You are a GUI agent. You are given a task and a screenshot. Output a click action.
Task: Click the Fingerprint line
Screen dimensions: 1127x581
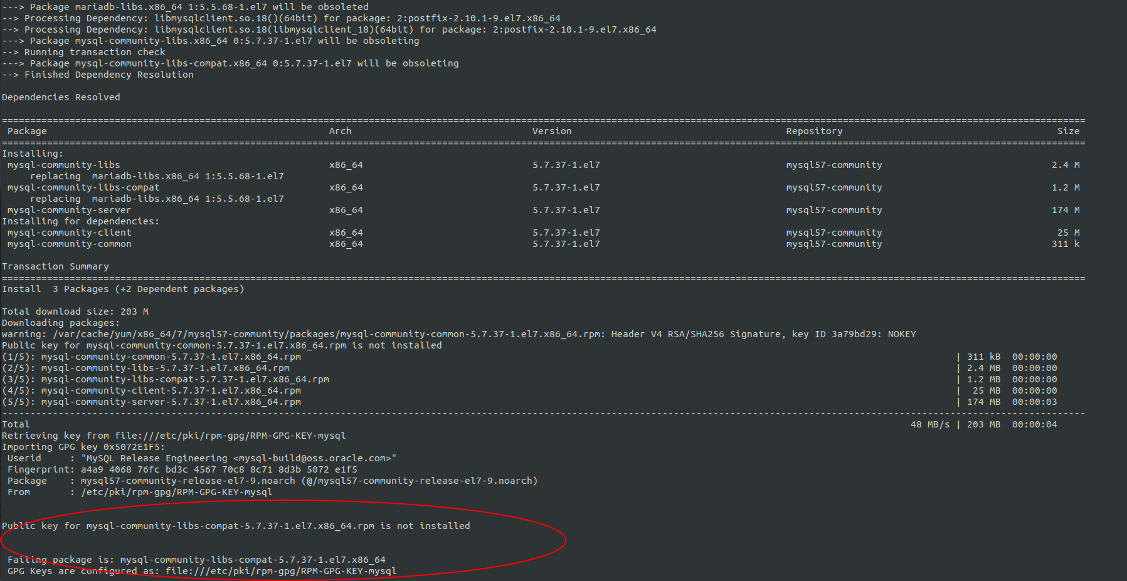tap(183, 469)
